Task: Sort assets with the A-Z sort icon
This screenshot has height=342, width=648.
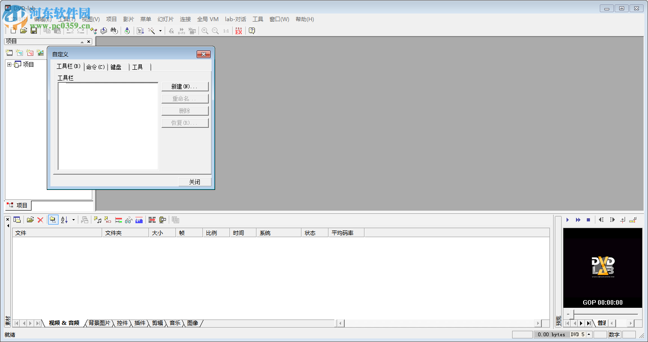Action: [x=64, y=220]
